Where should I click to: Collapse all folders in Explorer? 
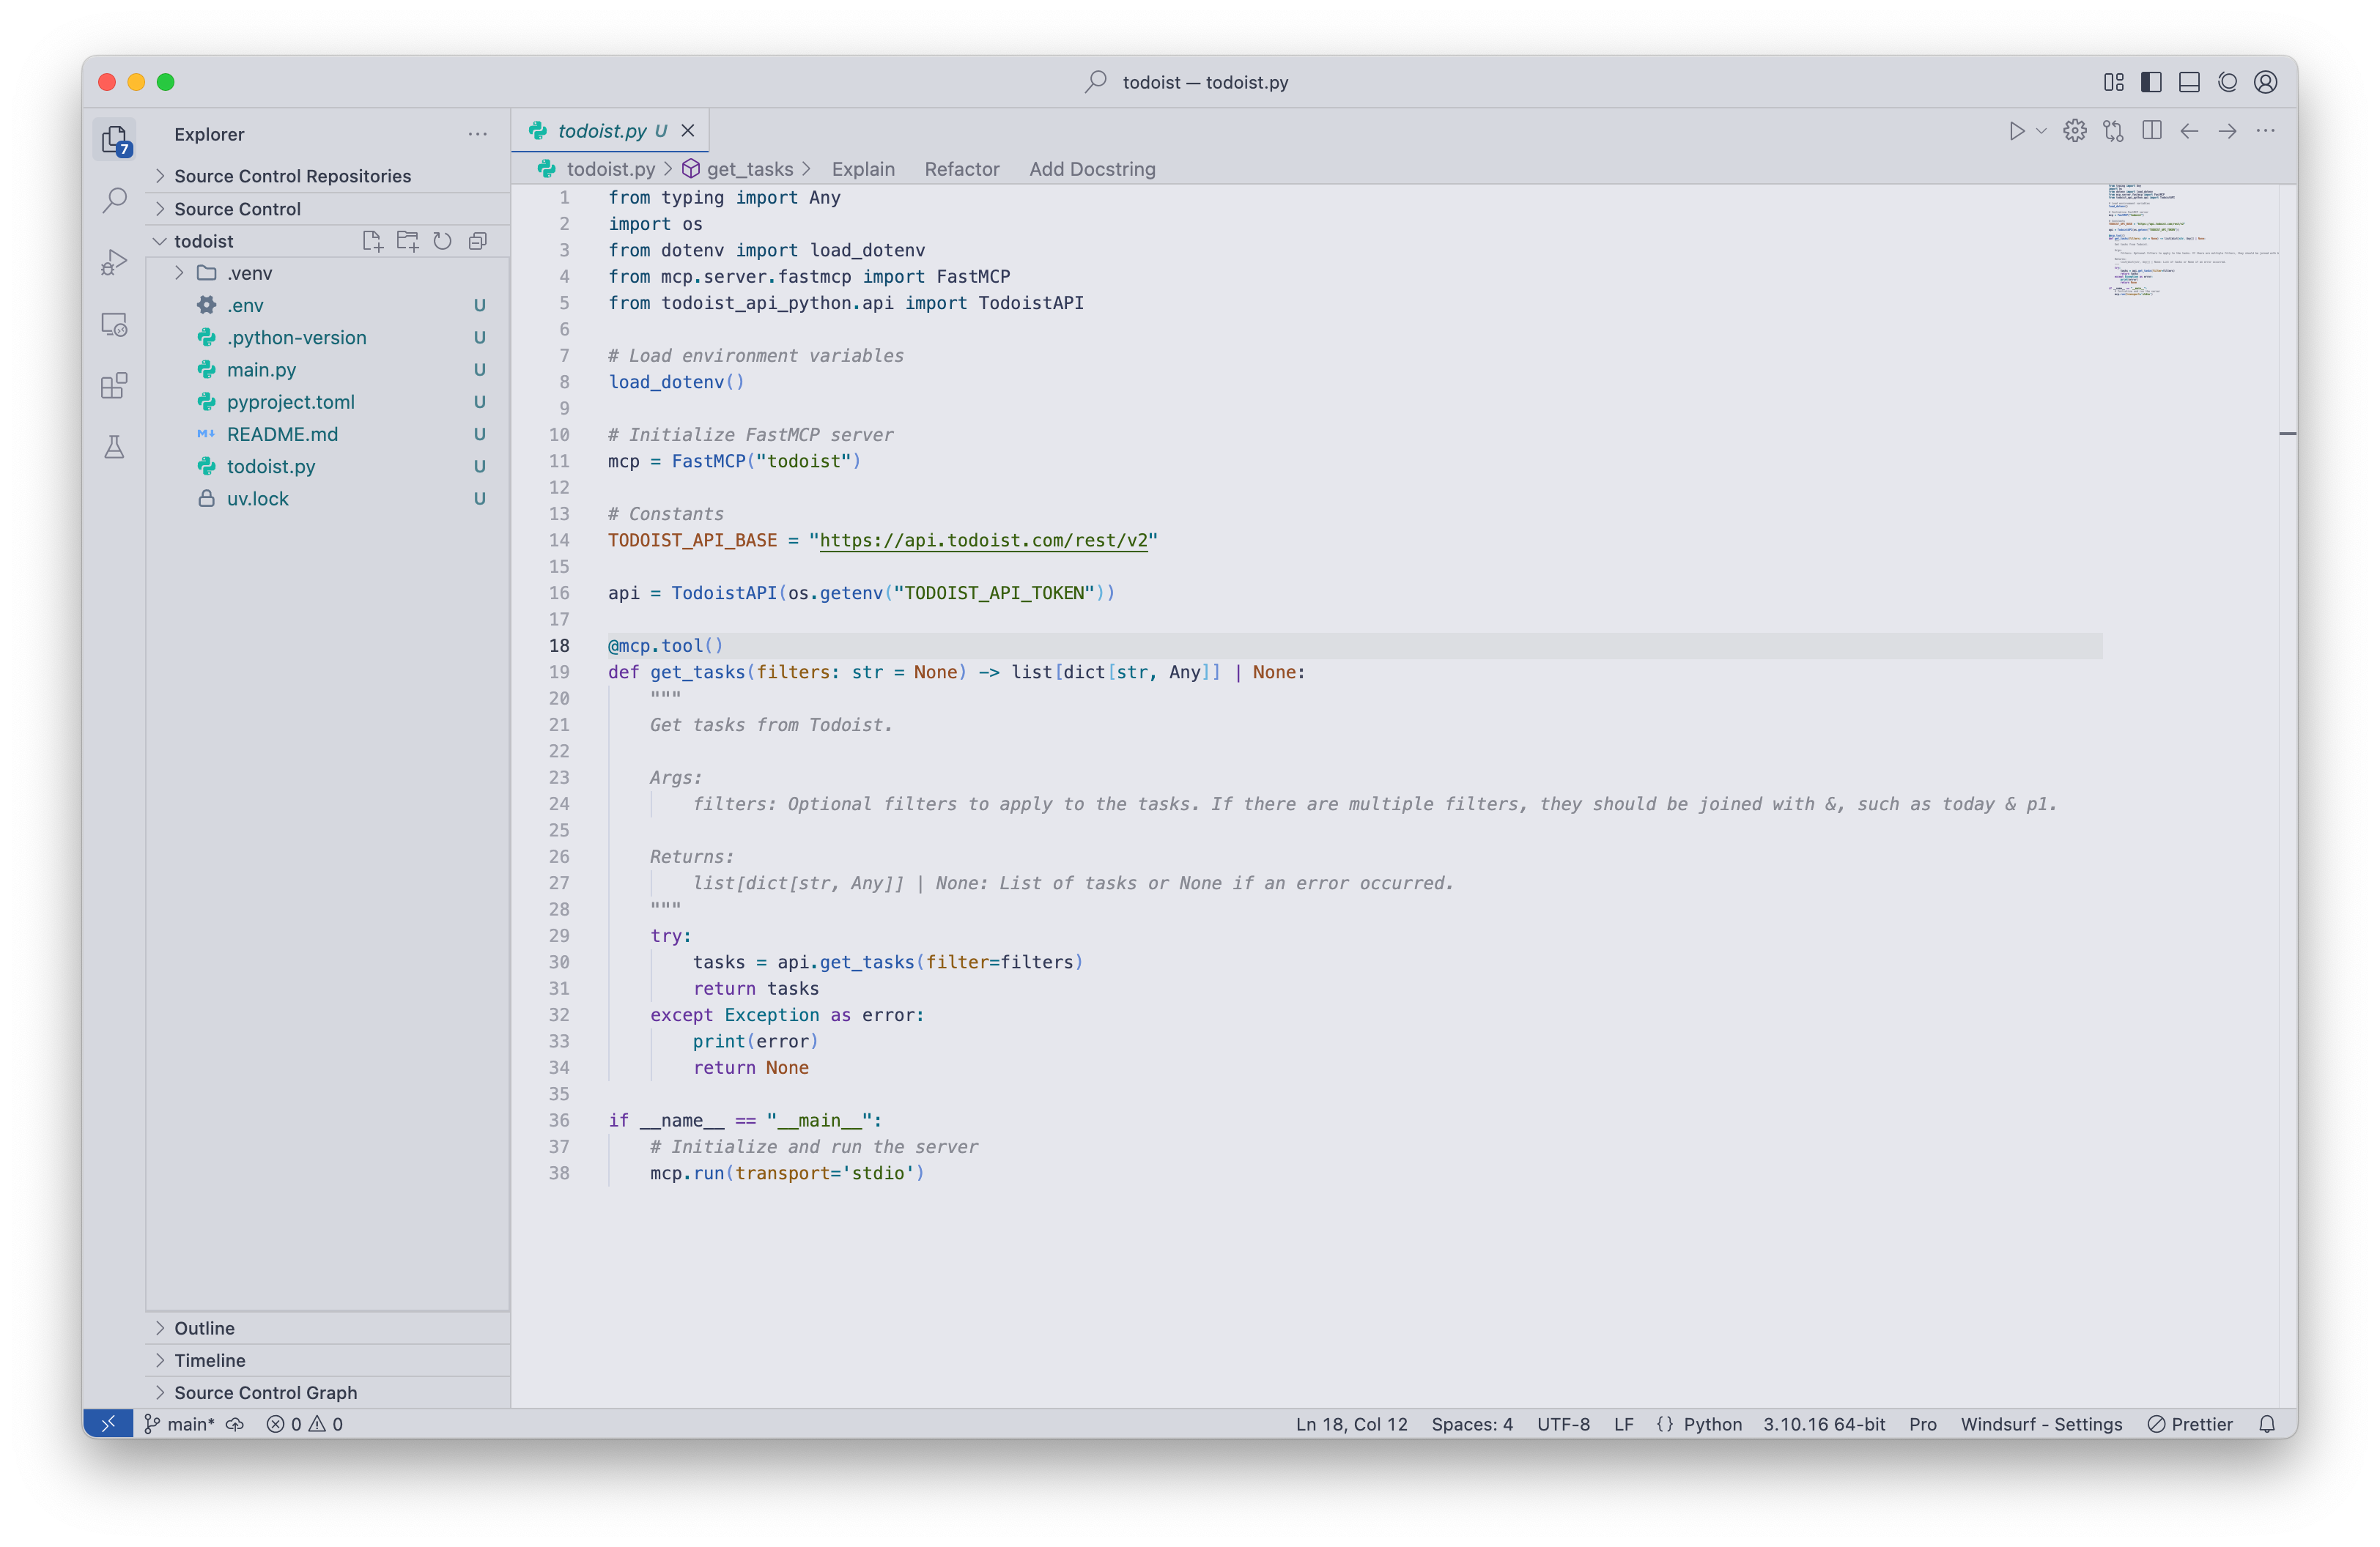click(478, 241)
